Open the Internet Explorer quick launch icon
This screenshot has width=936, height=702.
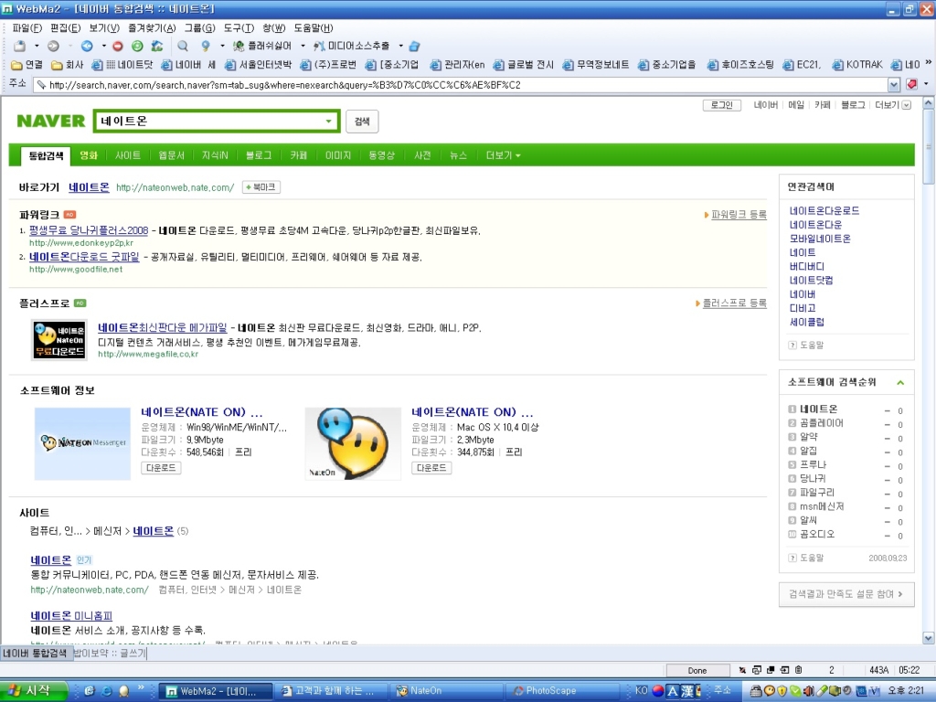click(107, 691)
